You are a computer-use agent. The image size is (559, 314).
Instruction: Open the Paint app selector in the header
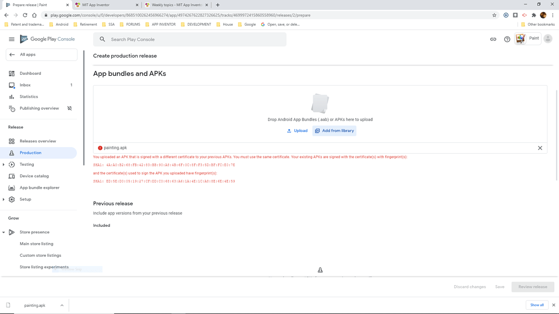[527, 39]
